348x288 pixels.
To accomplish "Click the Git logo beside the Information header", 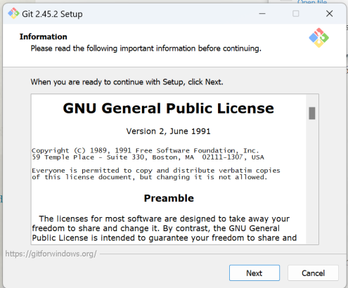I will coord(318,38).
